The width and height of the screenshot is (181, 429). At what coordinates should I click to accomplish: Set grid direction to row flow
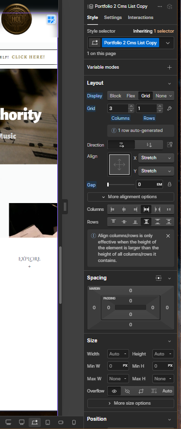click(x=121, y=145)
